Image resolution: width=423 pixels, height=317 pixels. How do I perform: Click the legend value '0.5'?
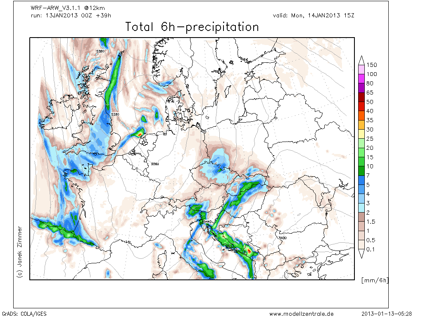(371, 240)
